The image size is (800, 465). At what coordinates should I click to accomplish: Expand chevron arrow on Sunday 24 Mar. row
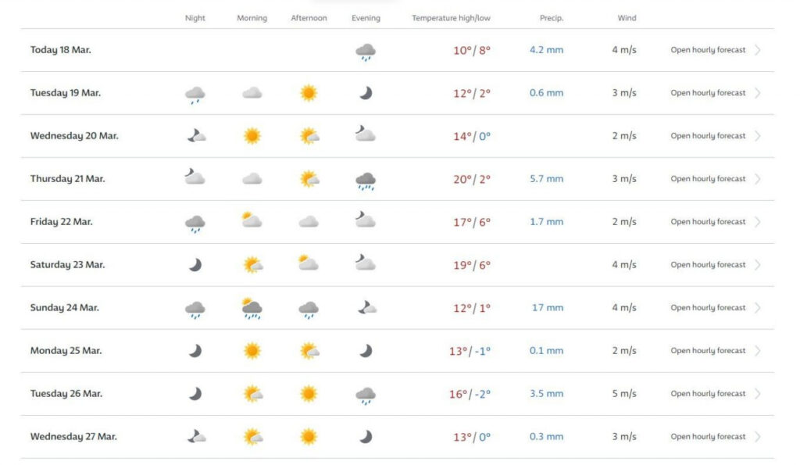(758, 308)
